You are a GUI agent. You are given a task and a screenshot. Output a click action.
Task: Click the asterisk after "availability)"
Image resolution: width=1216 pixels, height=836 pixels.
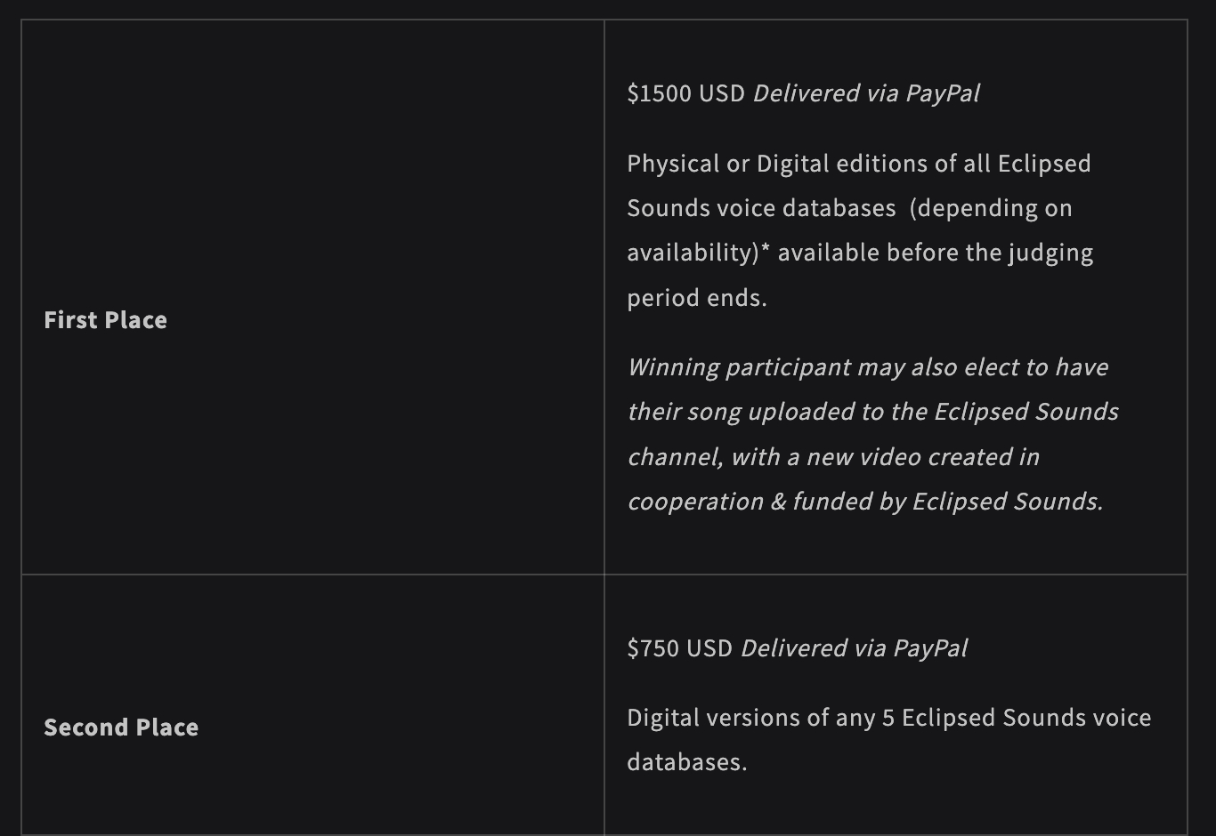(766, 250)
